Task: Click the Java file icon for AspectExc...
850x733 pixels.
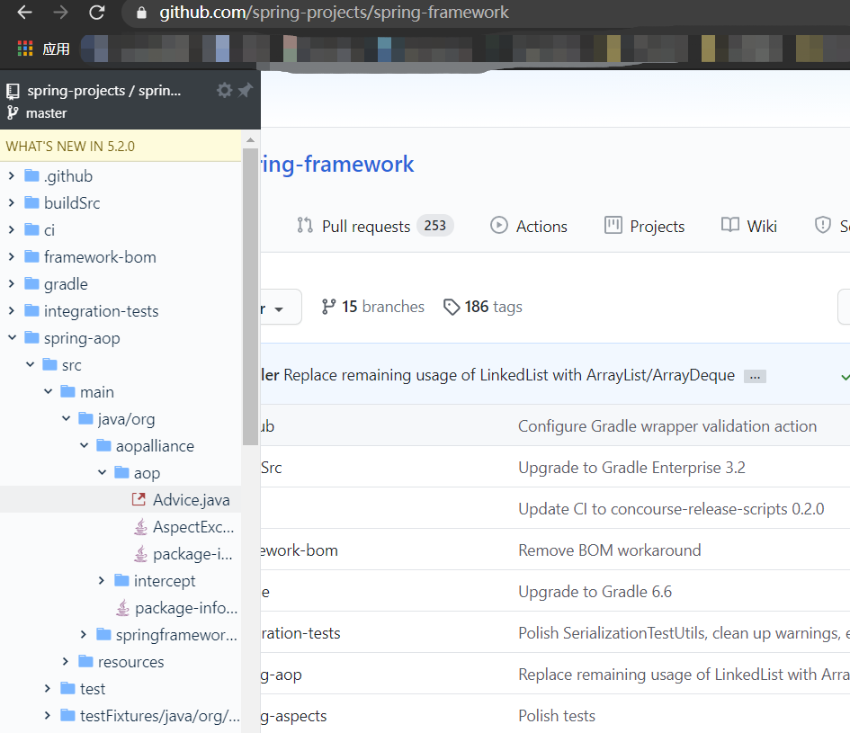Action: 140,527
